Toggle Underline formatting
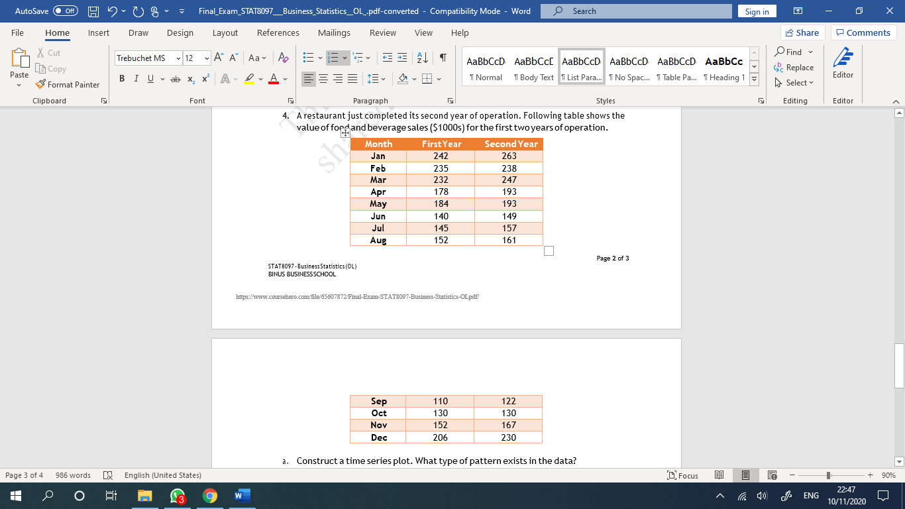The image size is (905, 509). [151, 79]
